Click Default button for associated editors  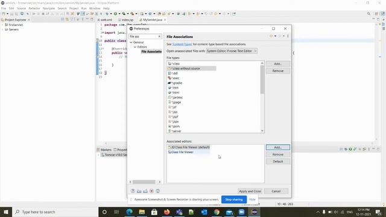pyautogui.click(x=278, y=162)
